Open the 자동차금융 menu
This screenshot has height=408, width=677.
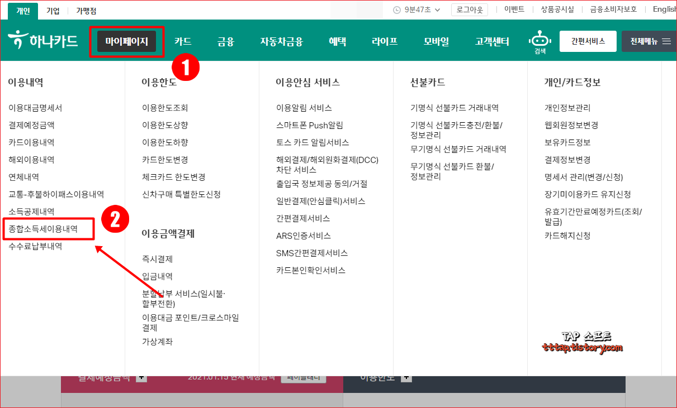tap(282, 41)
